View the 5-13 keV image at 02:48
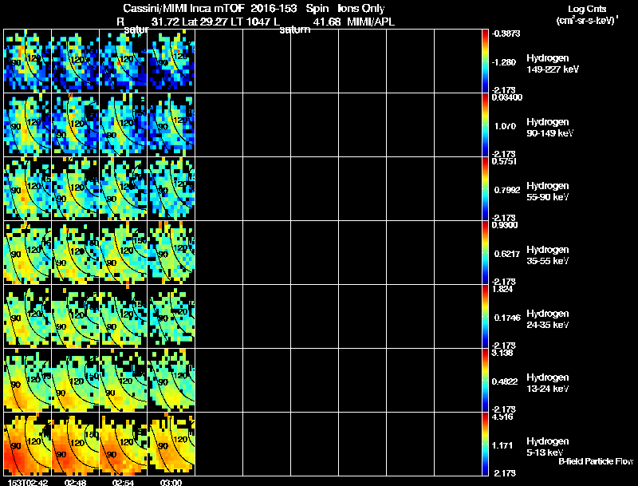 point(75,444)
